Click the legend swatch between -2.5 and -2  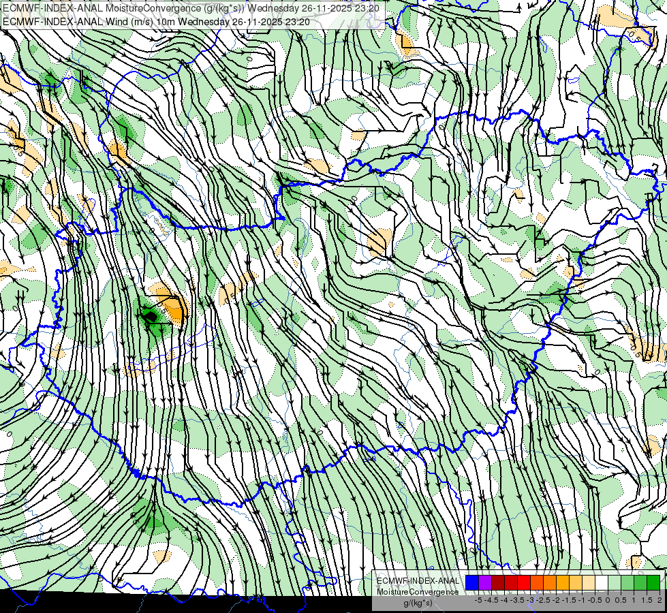tap(550, 582)
